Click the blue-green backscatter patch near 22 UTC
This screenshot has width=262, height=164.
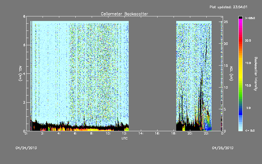coord(208,125)
